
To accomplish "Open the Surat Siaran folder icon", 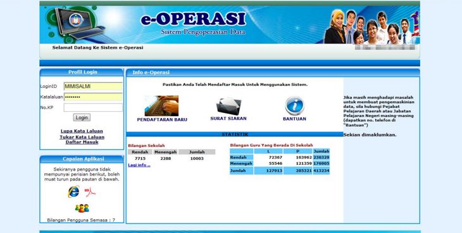I will pyautogui.click(x=228, y=106).
